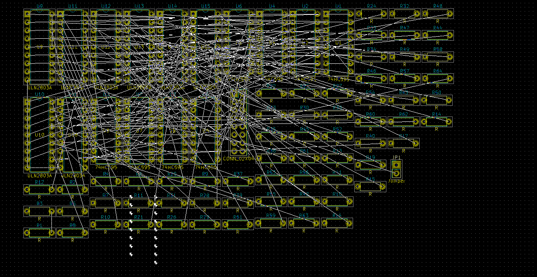Viewport: 537px width, 277px height.
Task: Select resistor R42 footprint
Action: [x=305, y=201]
